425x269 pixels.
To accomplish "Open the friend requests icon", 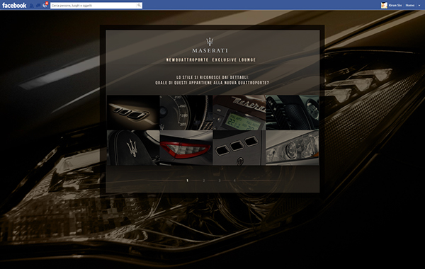I will (32, 6).
